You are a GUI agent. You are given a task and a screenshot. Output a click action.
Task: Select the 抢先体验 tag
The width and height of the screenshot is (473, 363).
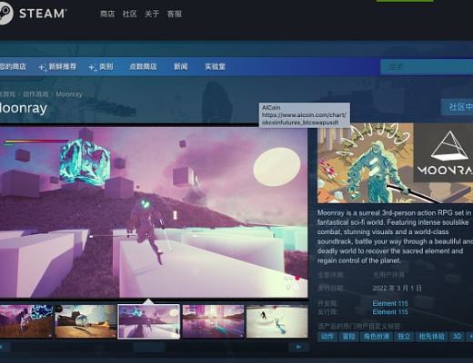[x=431, y=337]
